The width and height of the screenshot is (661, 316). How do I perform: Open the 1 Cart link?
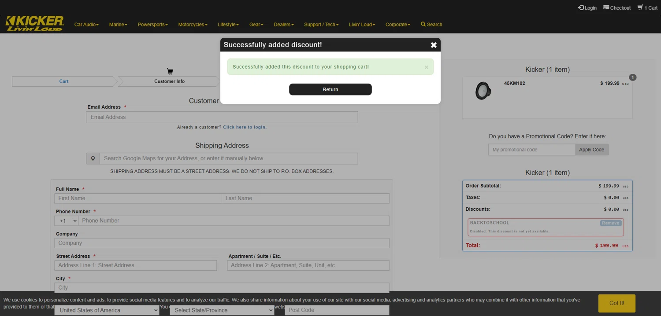point(647,8)
